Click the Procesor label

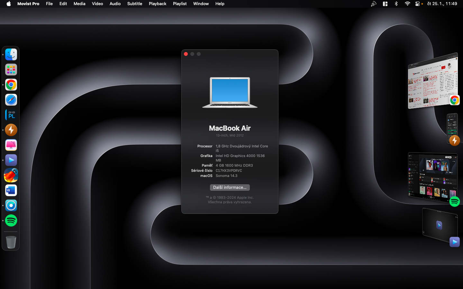click(205, 146)
